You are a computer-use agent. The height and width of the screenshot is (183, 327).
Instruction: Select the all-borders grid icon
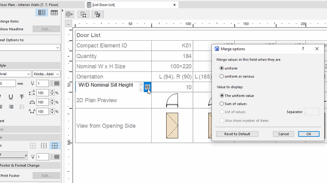click(55, 145)
